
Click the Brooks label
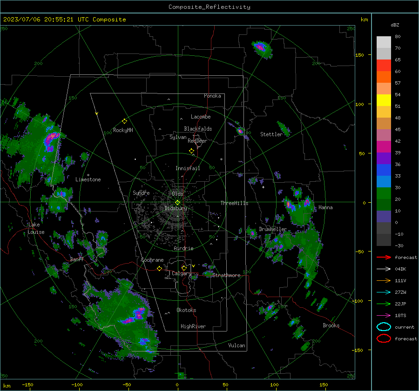tap(331, 325)
